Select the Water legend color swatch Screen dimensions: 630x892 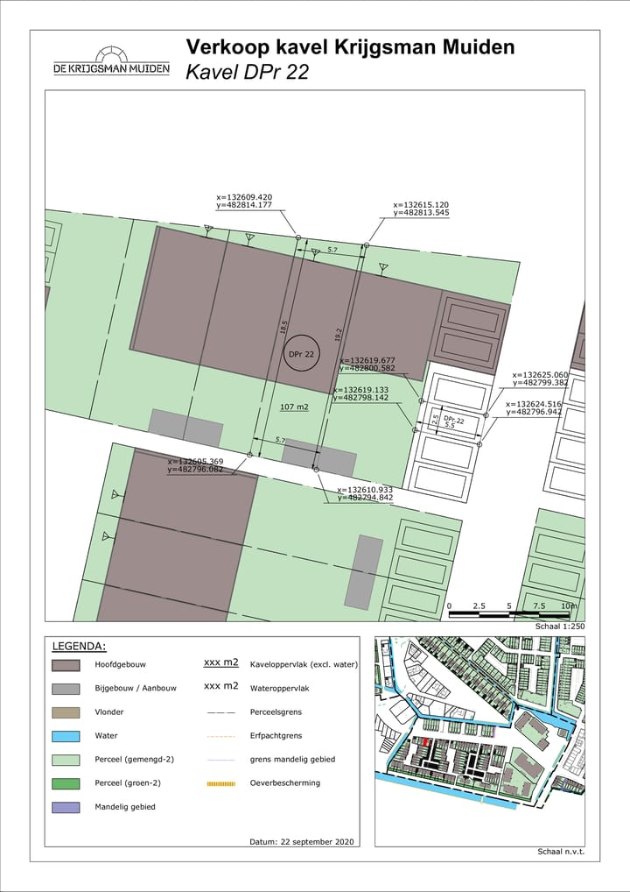66,736
